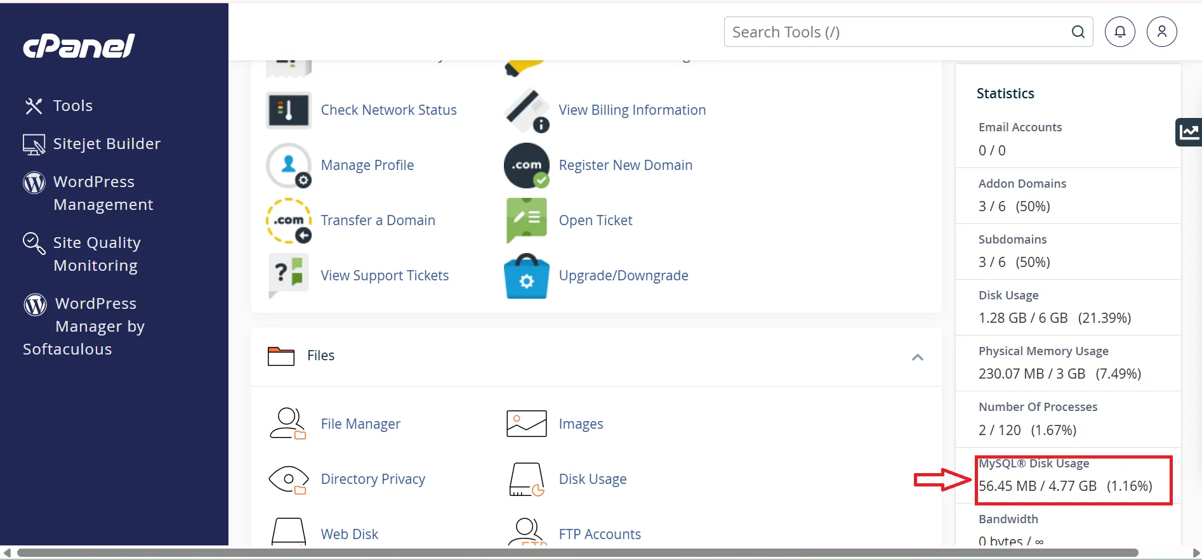The height and width of the screenshot is (560, 1202).
Task: Focus the Search Tools input field
Action: coord(895,32)
